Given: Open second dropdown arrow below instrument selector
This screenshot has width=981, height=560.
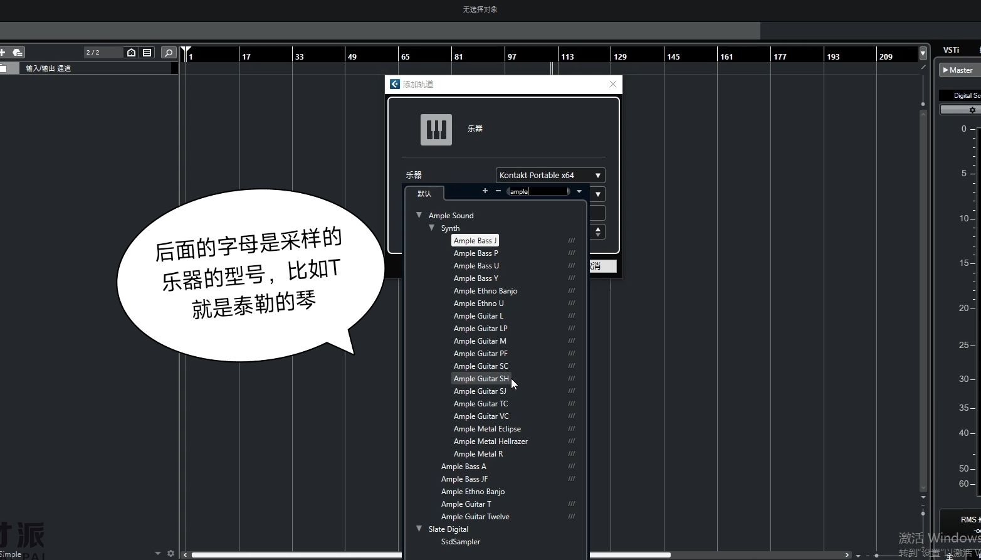Looking at the screenshot, I should coord(597,194).
